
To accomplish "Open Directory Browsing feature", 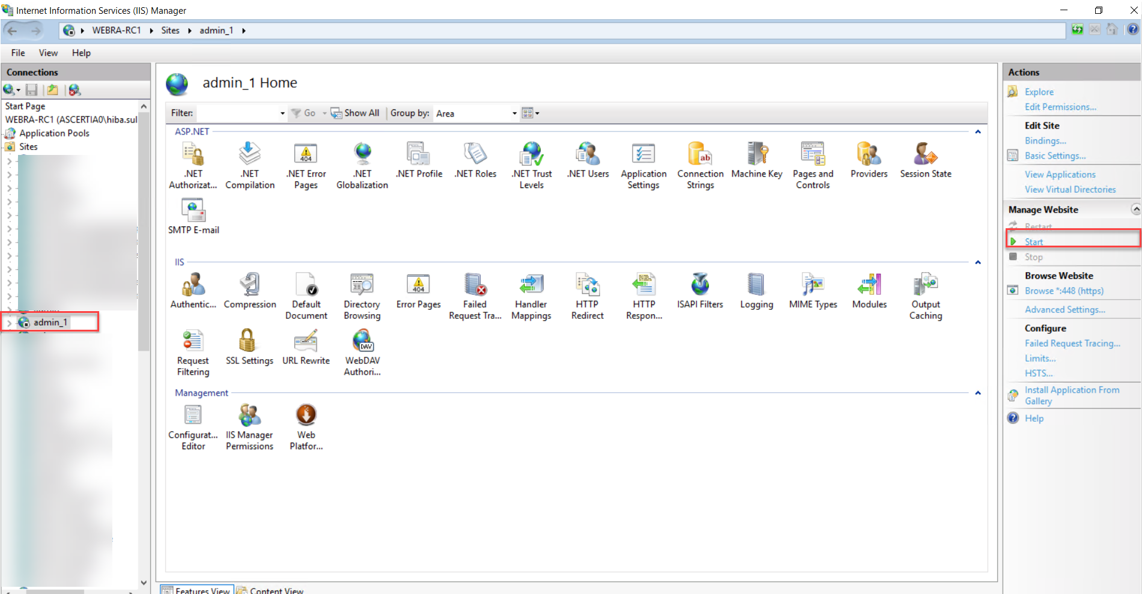I will [362, 297].
